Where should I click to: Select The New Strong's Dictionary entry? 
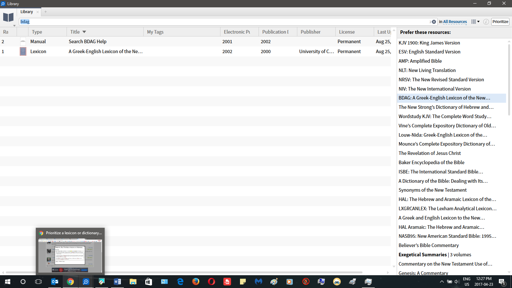(x=446, y=107)
